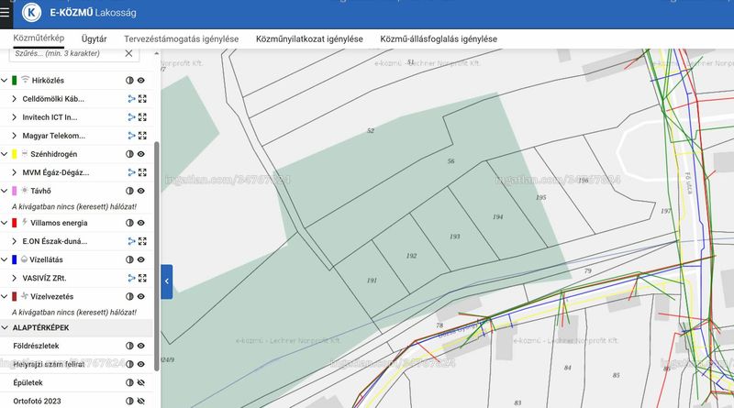Show the hidden Épületek basemap layer
The image size is (734, 408).
pos(141,382)
